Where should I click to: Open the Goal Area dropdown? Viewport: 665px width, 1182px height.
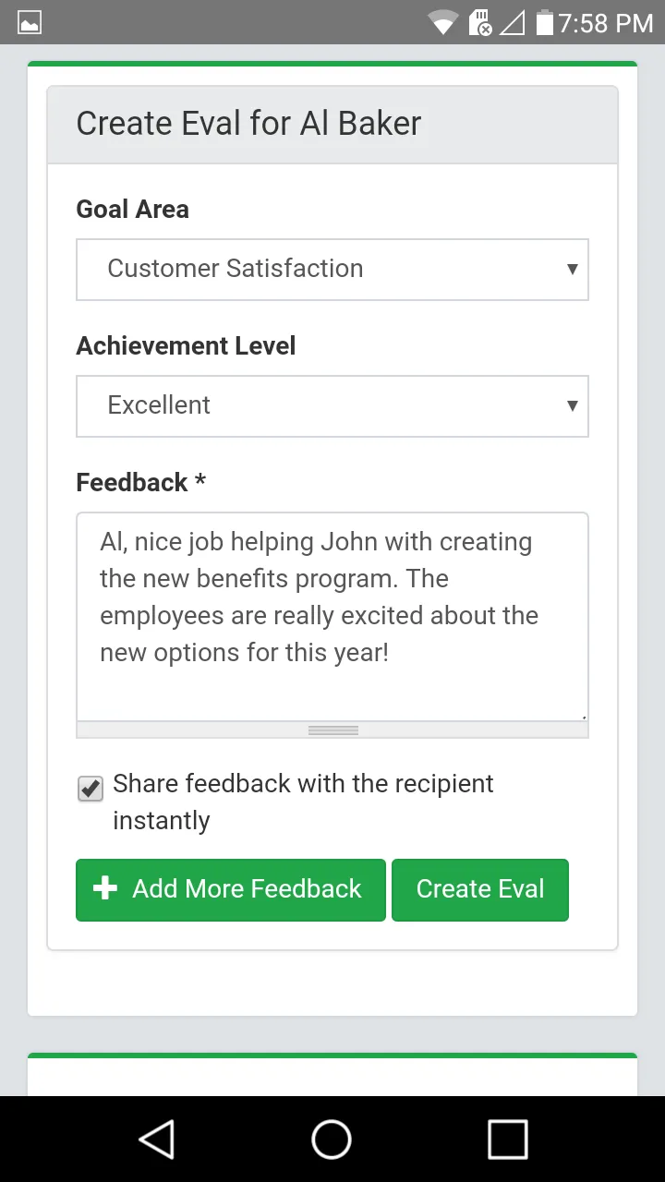pyautogui.click(x=332, y=270)
